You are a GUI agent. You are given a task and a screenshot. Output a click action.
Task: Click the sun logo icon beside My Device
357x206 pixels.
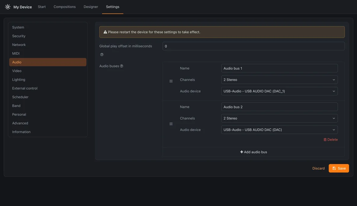point(8,7)
